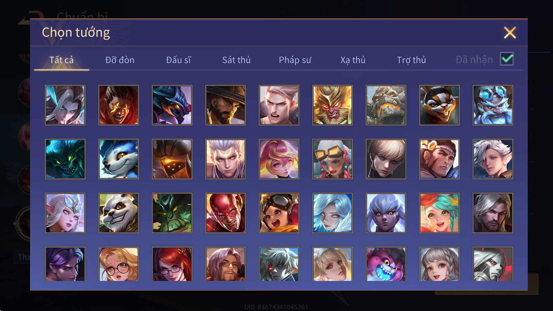Viewport: 553px width, 311px height.
Task: Select the white fox hero portrait
Action: coord(119,159)
